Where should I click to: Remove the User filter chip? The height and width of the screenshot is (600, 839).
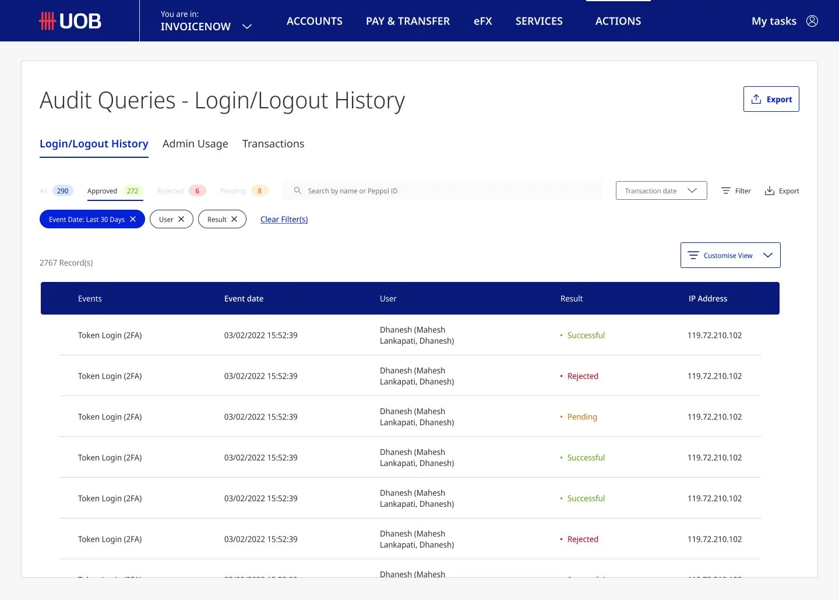click(181, 219)
